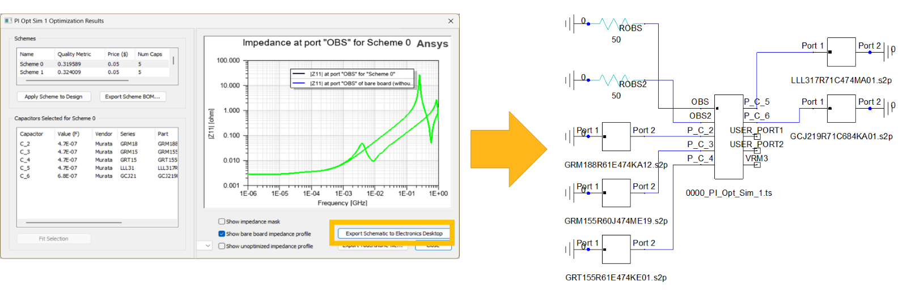The image size is (907, 305).
Task: Click the impedance plot legend box
Action: tap(352, 79)
